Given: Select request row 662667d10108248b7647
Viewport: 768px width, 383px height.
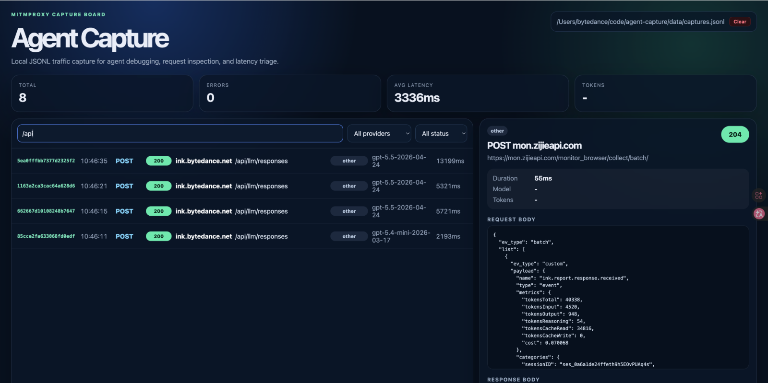Looking at the screenshot, I should tap(242, 211).
